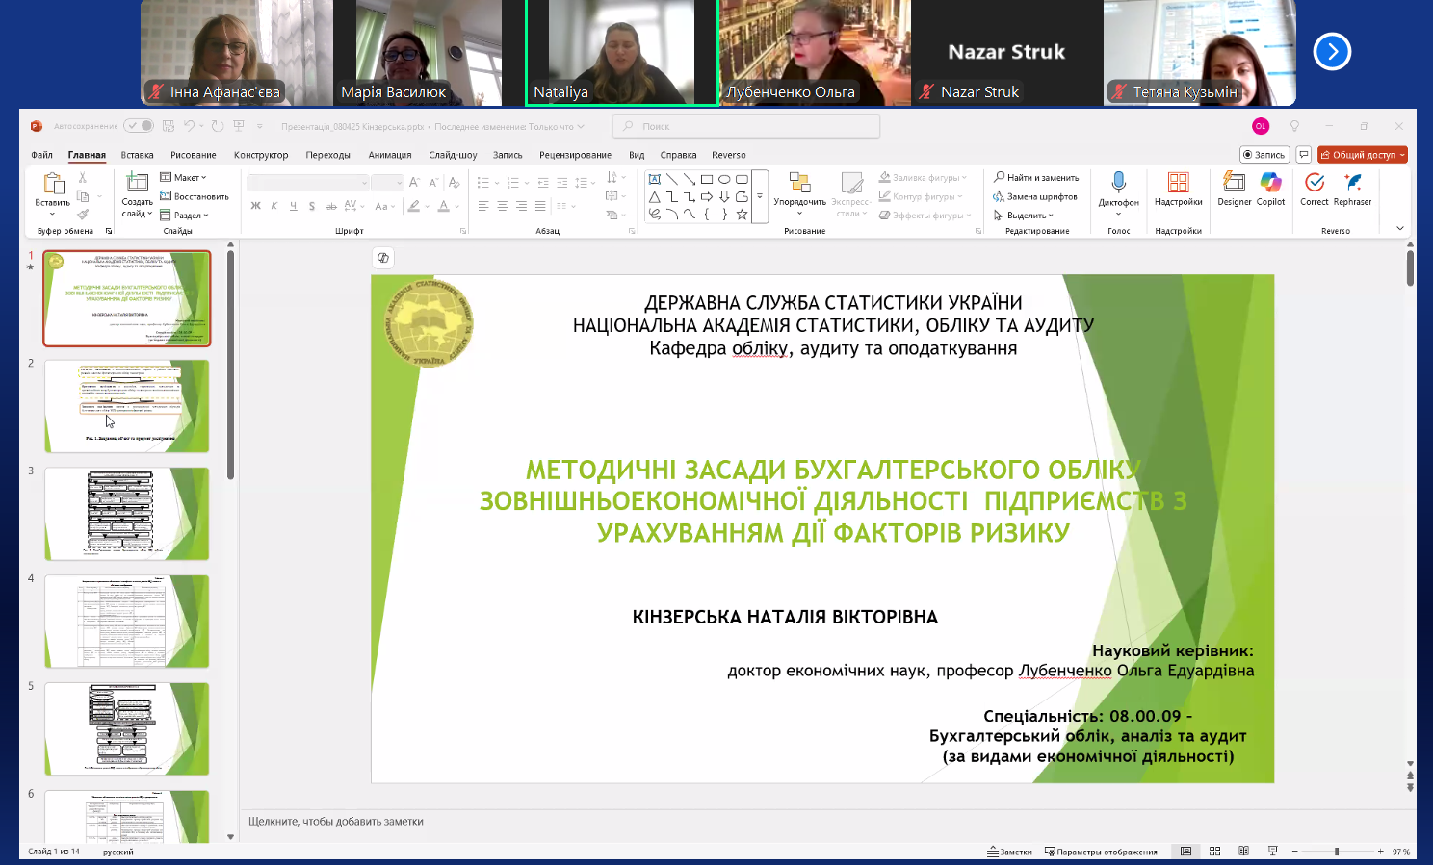
Task: Launch Copilot from the ribbon
Action: click(1270, 188)
